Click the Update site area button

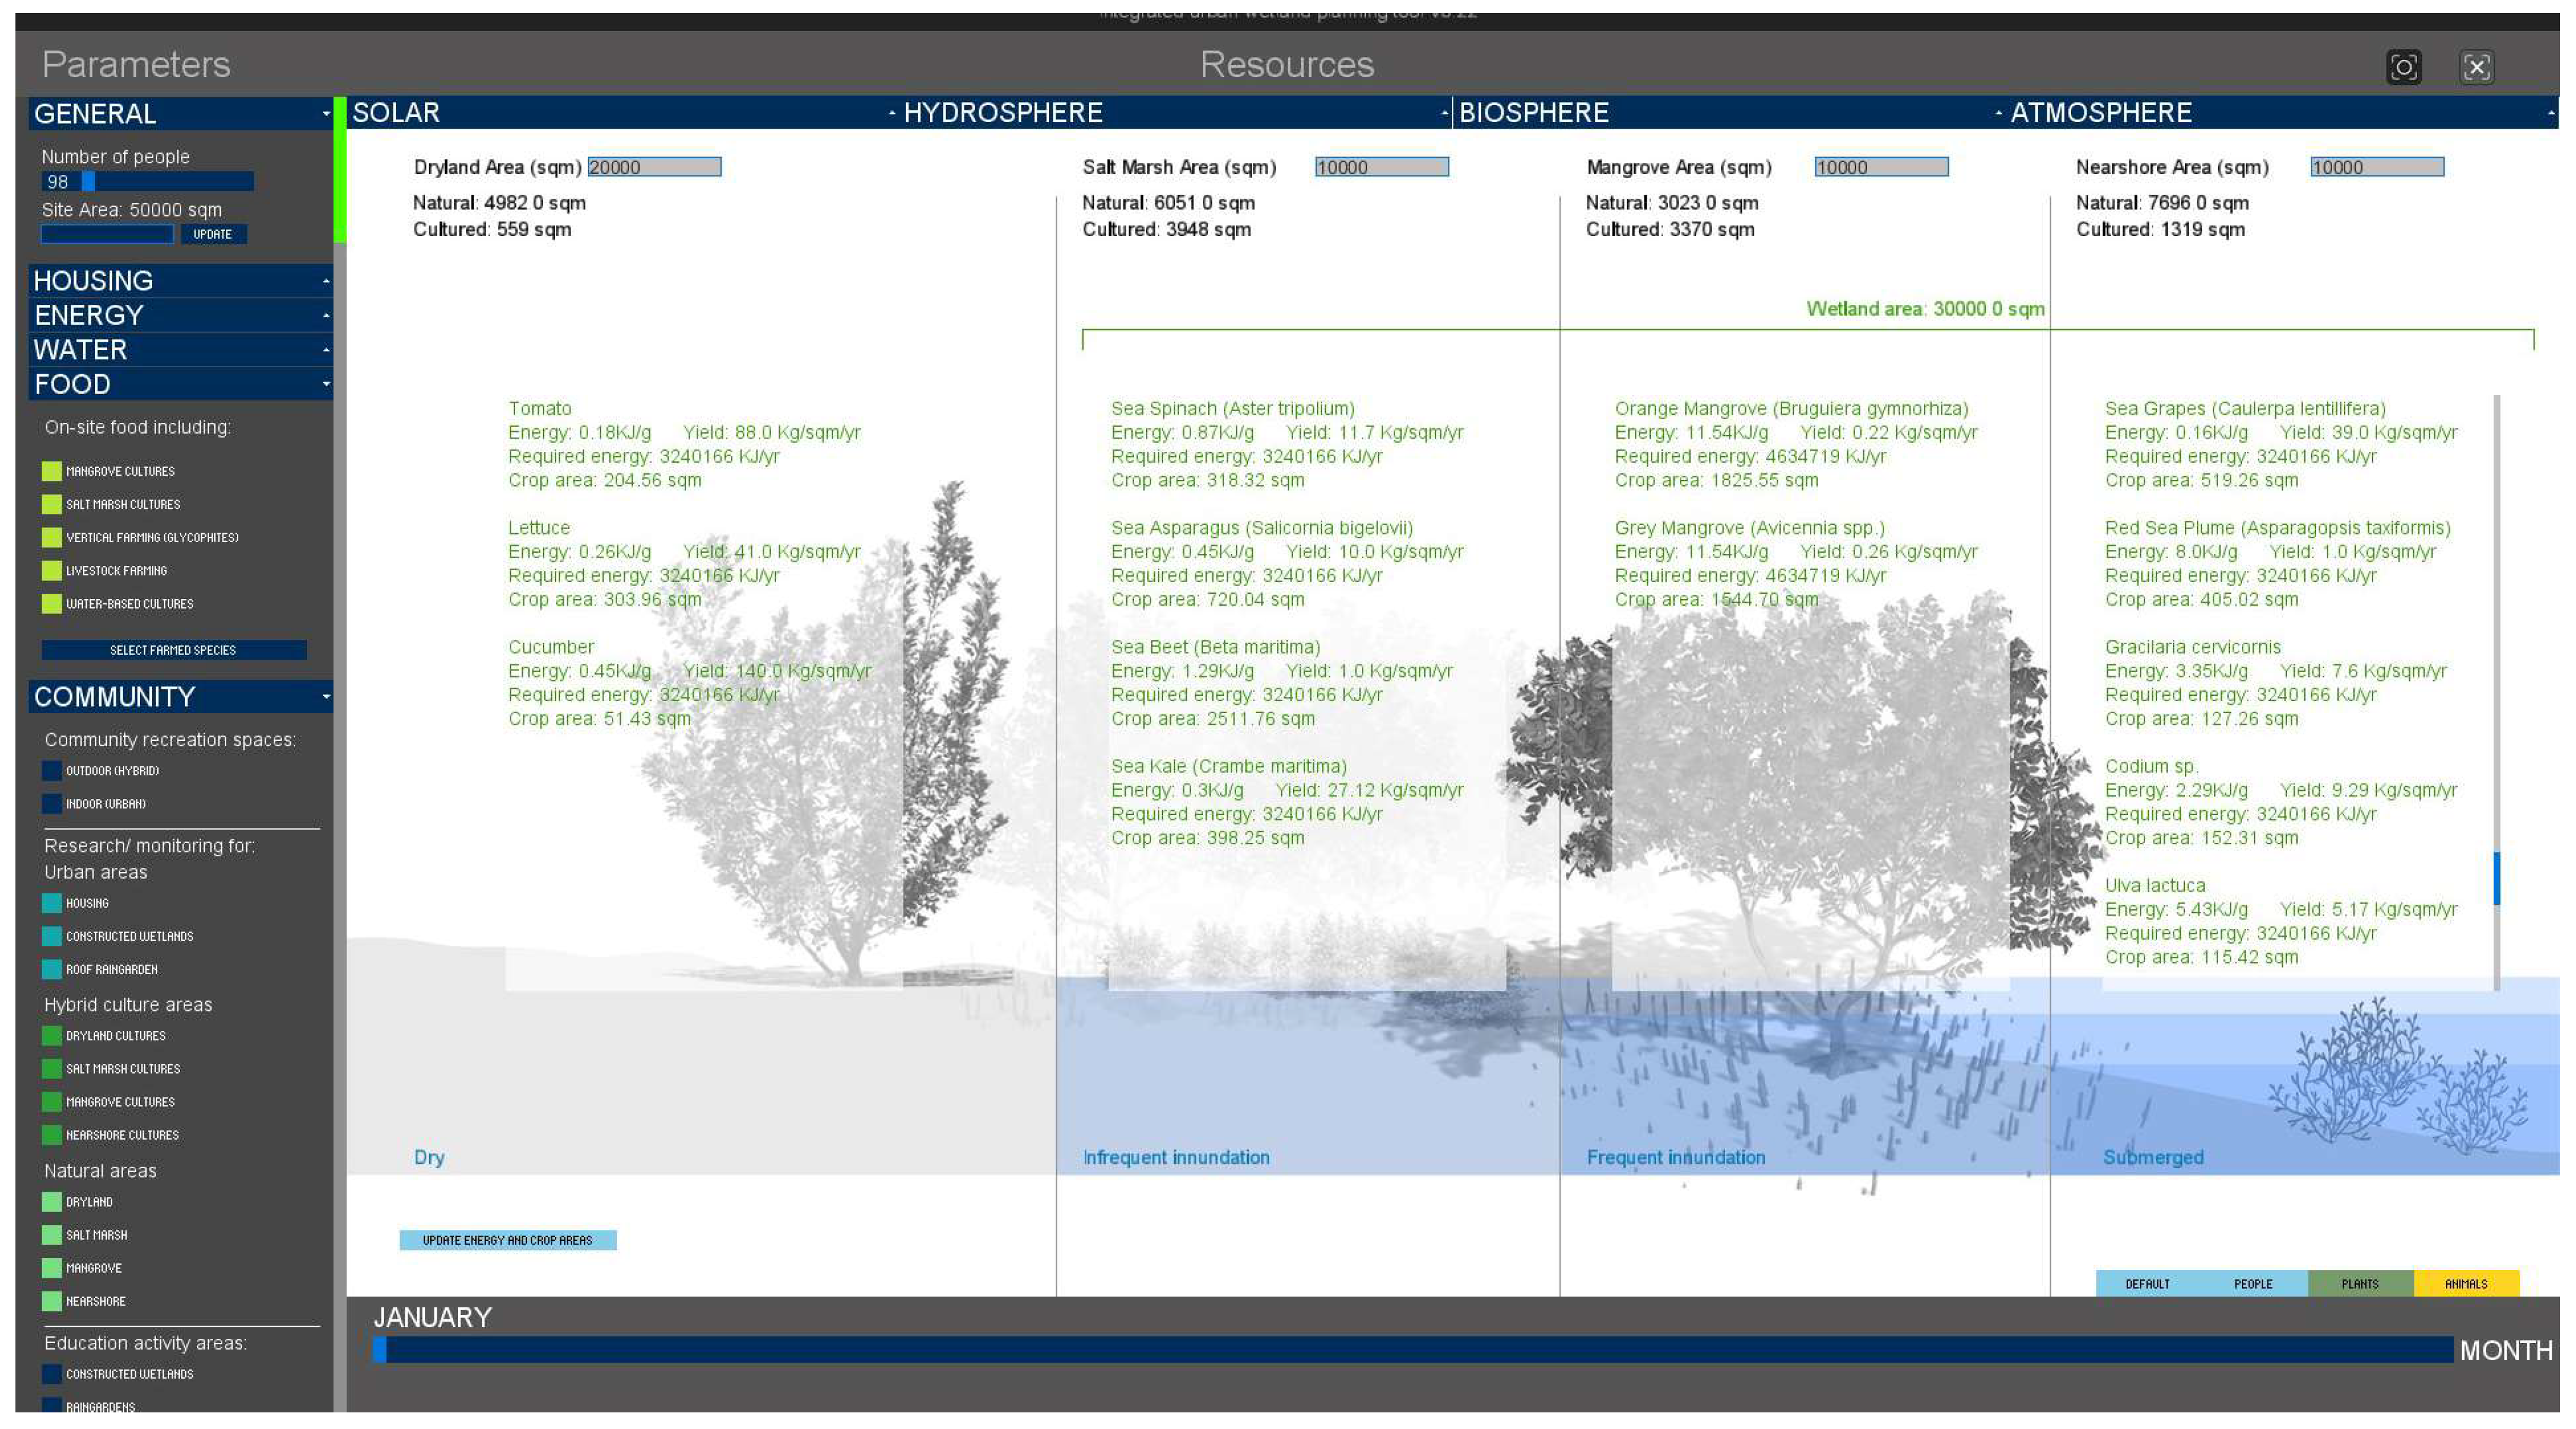coord(213,235)
